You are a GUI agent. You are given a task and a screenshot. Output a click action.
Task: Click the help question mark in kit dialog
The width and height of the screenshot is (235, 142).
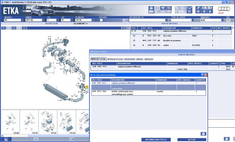(x=202, y=75)
